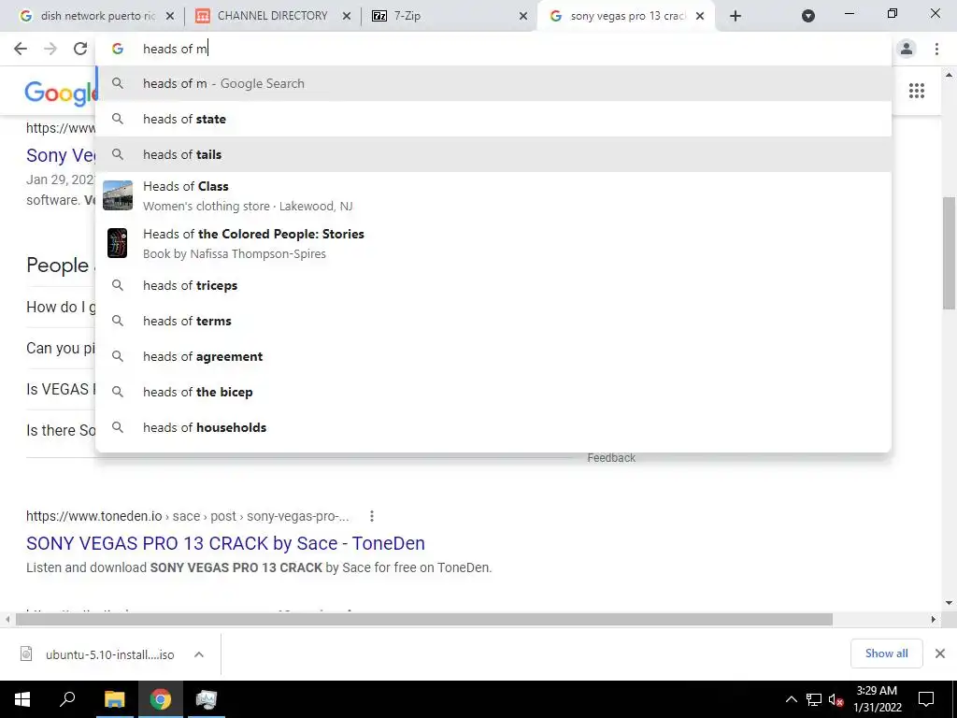Click the toneden.io result URL breadcrumb
Image resolution: width=957 pixels, height=718 pixels.
pyautogui.click(x=187, y=516)
